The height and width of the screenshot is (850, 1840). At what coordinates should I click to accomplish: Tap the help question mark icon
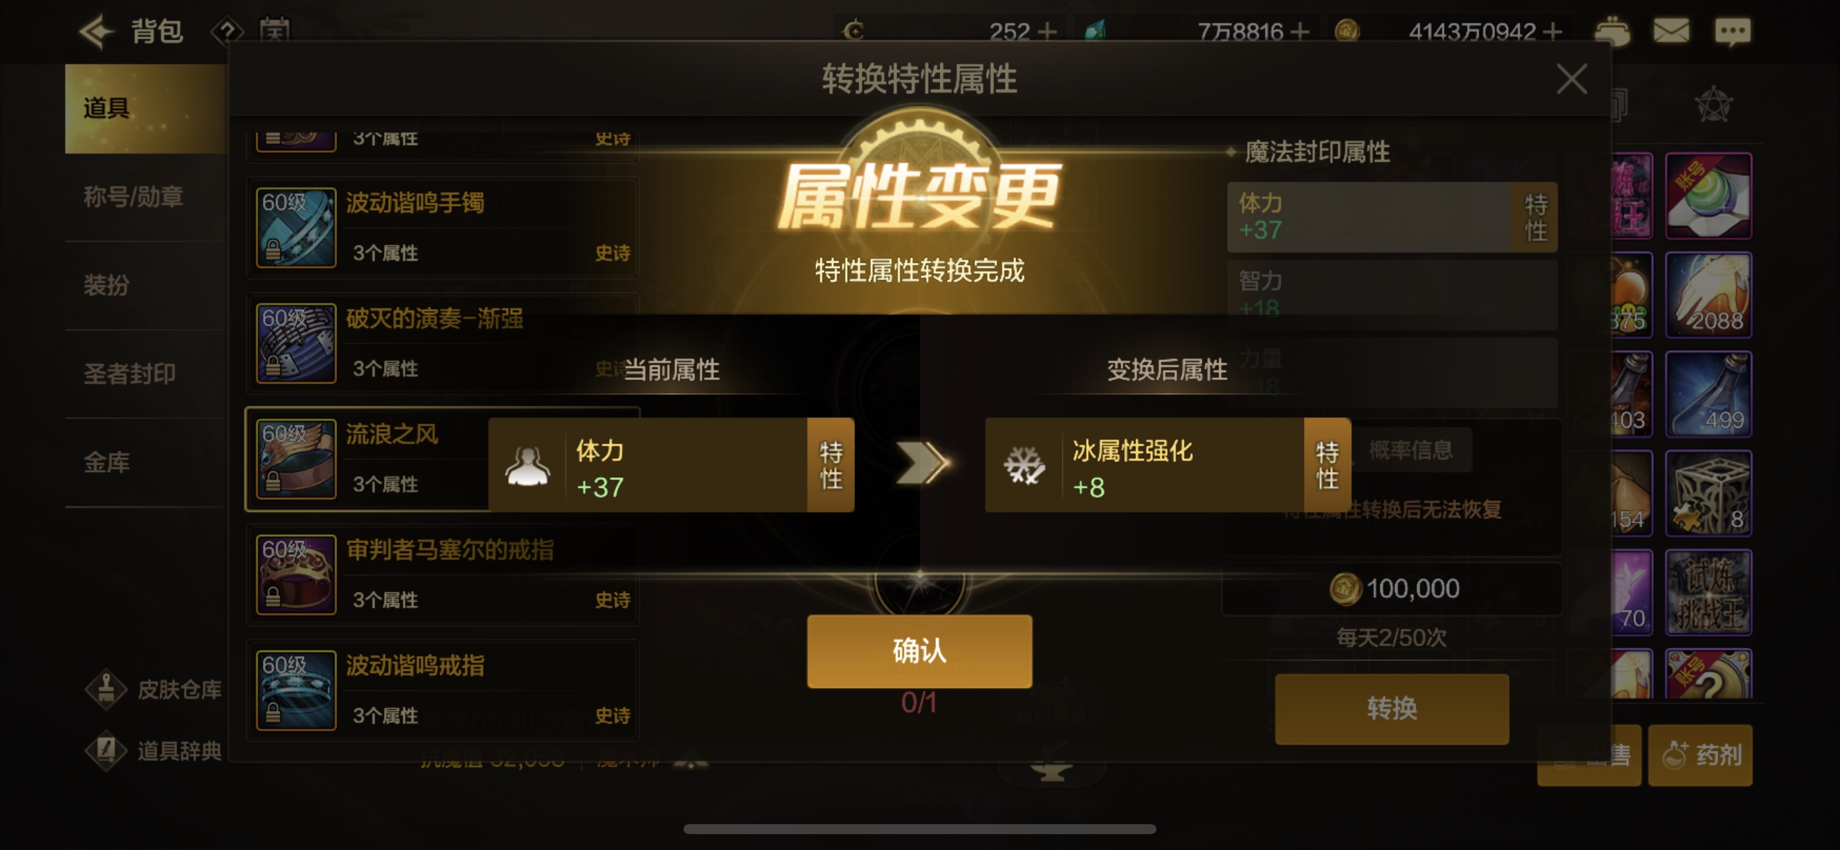tap(227, 31)
